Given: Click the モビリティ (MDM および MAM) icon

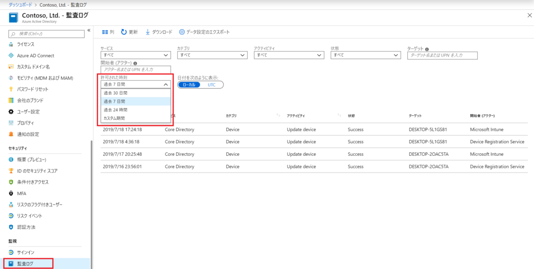Looking at the screenshot, I should point(11,78).
